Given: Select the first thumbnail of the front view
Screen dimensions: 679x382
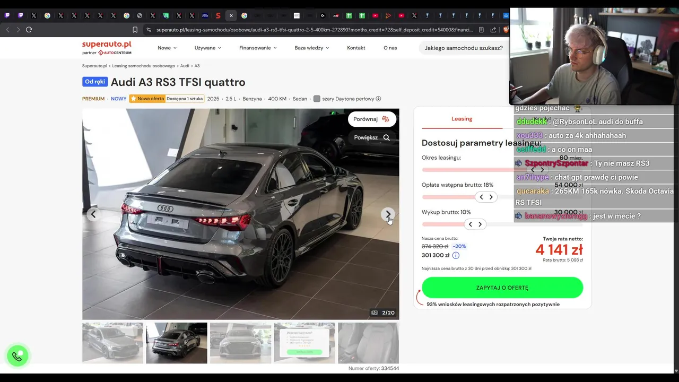Looking at the screenshot, I should click(112, 343).
